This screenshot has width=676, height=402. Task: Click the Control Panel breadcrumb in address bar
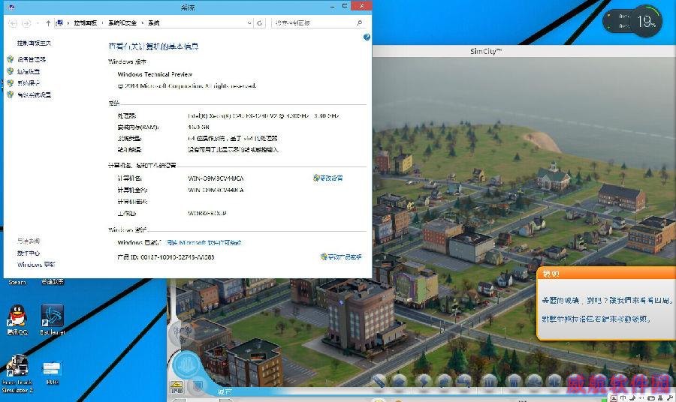tap(87, 23)
